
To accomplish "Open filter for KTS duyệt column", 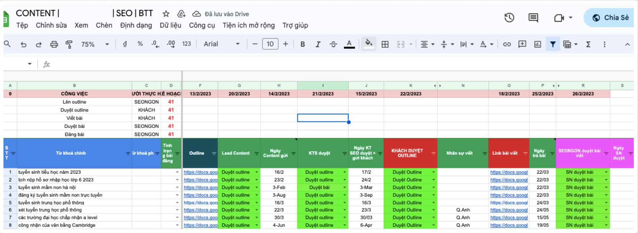I will click(x=344, y=153).
